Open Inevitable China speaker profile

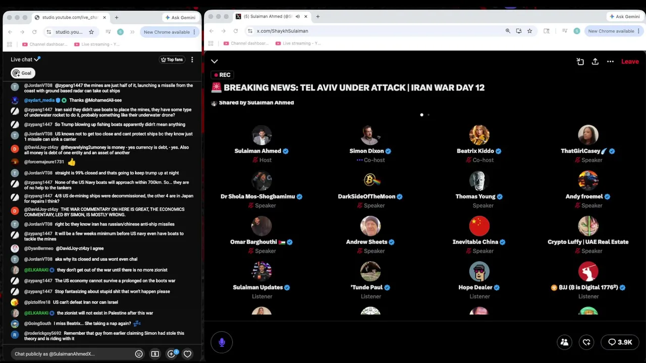coord(479,226)
